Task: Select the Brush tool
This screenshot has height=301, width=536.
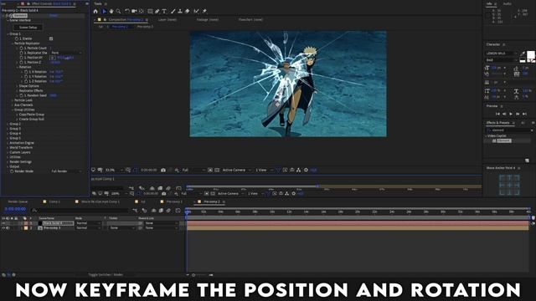Action: [x=173, y=11]
